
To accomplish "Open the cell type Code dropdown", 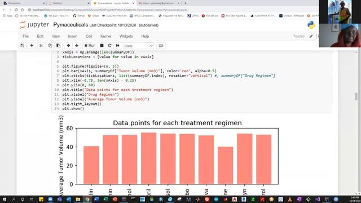I will [138, 46].
